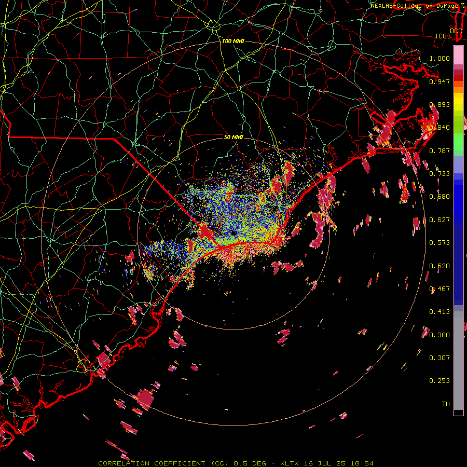
Task: Click the 1.000 scale value
Action: coord(439,58)
